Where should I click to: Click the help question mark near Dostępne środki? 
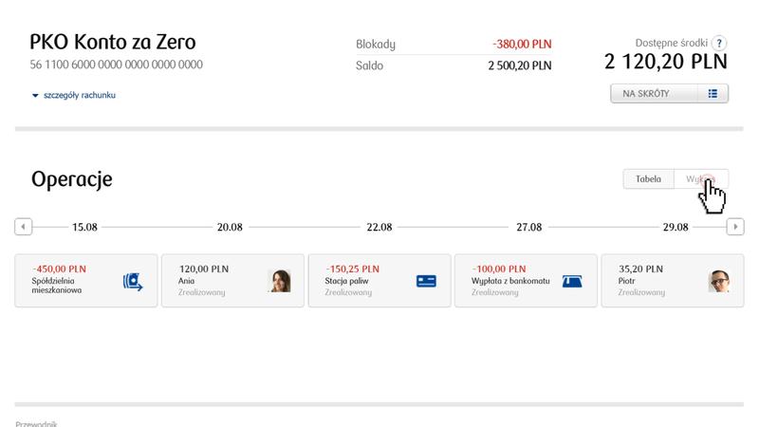pyautogui.click(x=719, y=44)
